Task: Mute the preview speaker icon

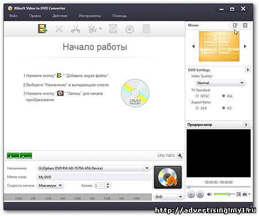Action: tap(210, 194)
